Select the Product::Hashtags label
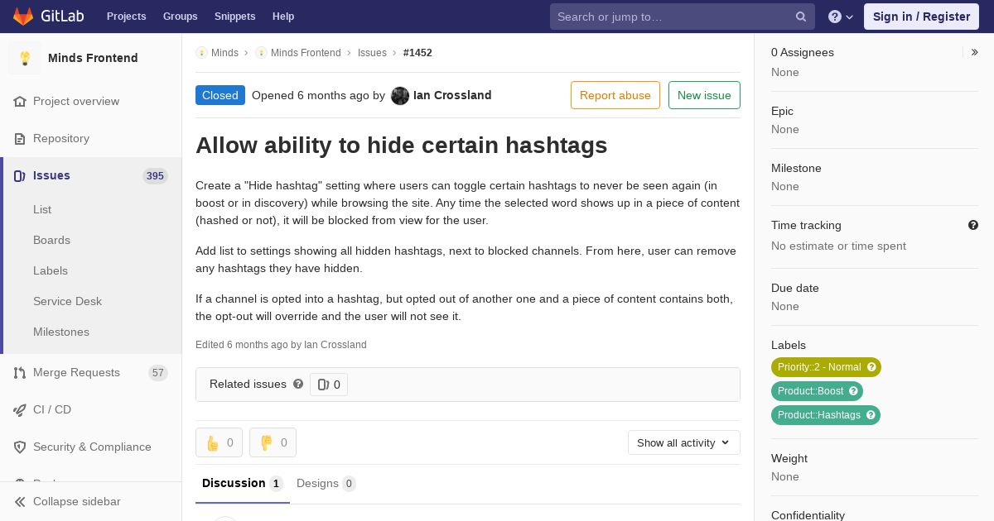Screen dimensions: 994x521 [819, 415]
